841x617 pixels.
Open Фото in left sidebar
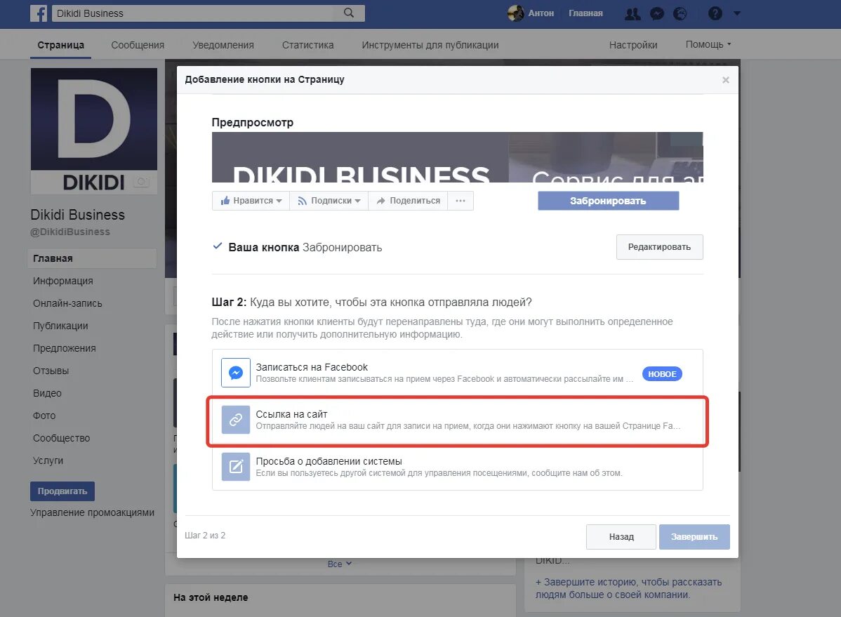[44, 416]
